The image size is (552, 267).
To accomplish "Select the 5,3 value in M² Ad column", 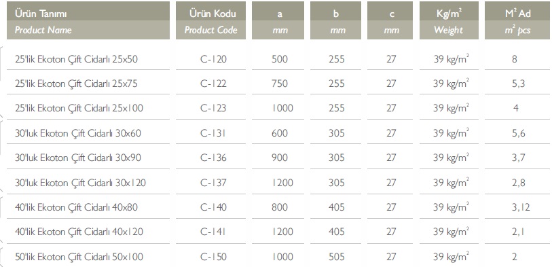I will (518, 84).
